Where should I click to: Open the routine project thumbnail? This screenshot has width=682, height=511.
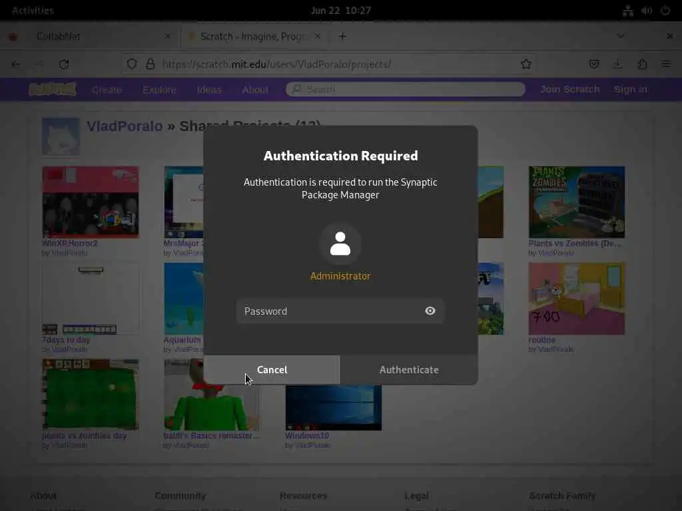577,299
